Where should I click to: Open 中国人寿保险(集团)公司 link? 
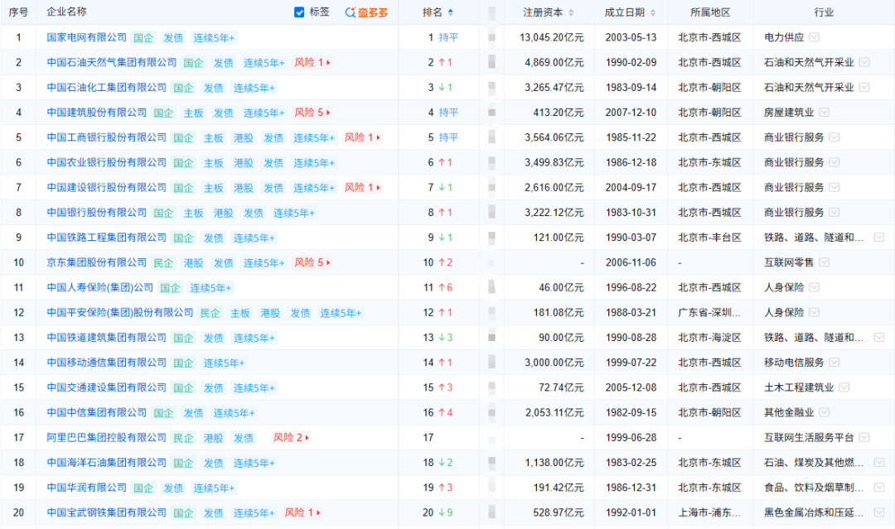tap(100, 287)
